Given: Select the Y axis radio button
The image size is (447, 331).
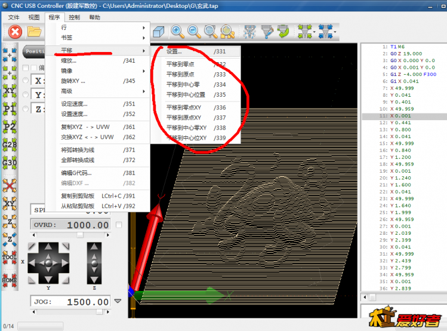Looking at the screenshot, I should [26, 94].
